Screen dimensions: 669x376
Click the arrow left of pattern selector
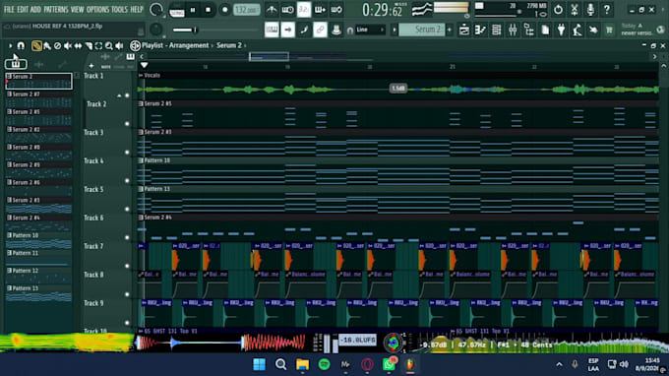(395, 30)
